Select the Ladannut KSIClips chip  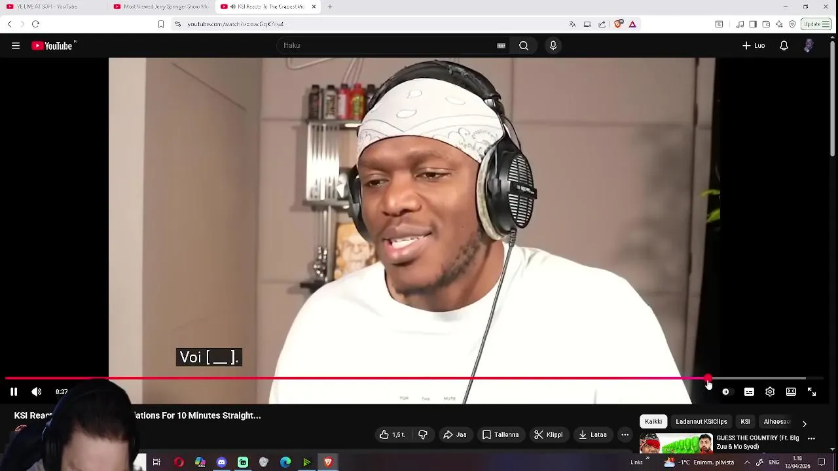point(701,422)
